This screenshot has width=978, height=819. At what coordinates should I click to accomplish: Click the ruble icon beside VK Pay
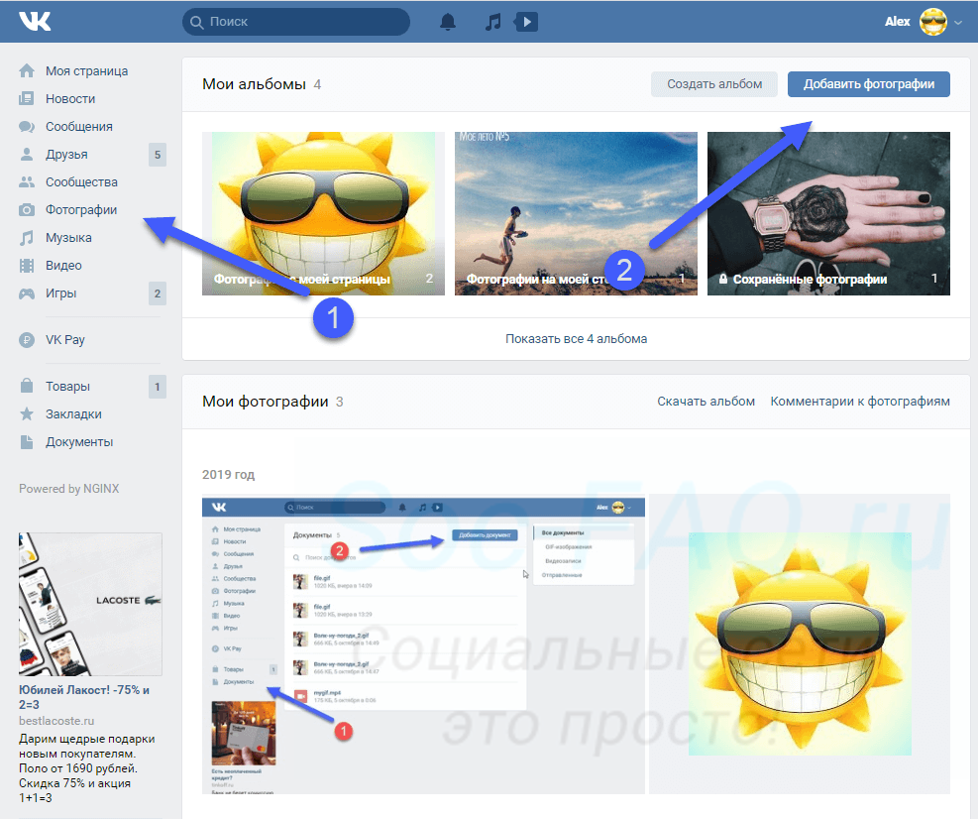pos(27,339)
